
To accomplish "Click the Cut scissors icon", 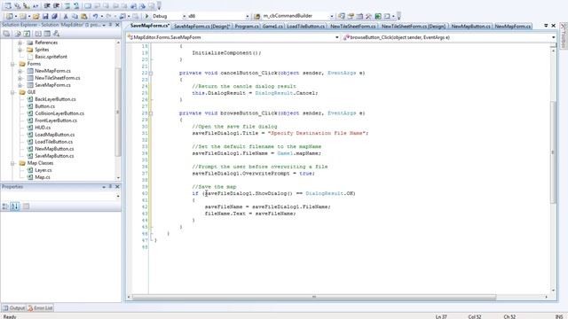I will tap(66, 16).
